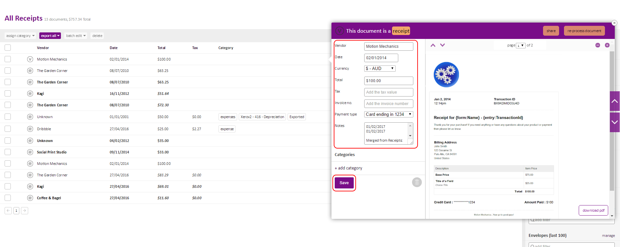Open the batch edit dropdown
The width and height of the screenshot is (620, 247).
click(76, 36)
